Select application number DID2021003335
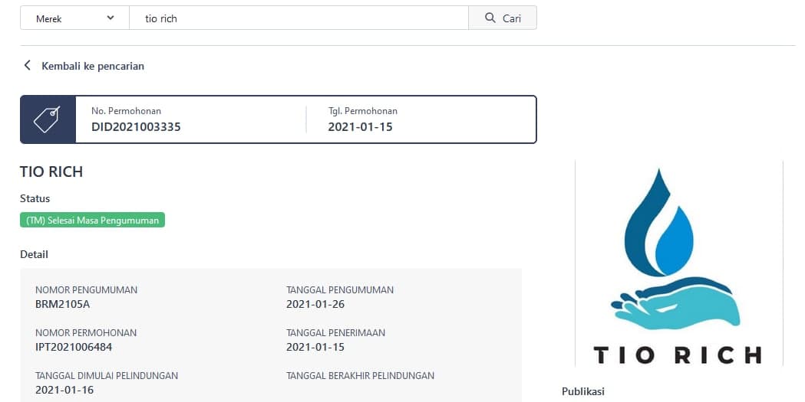The height and width of the screenshot is (402, 805). tap(136, 127)
